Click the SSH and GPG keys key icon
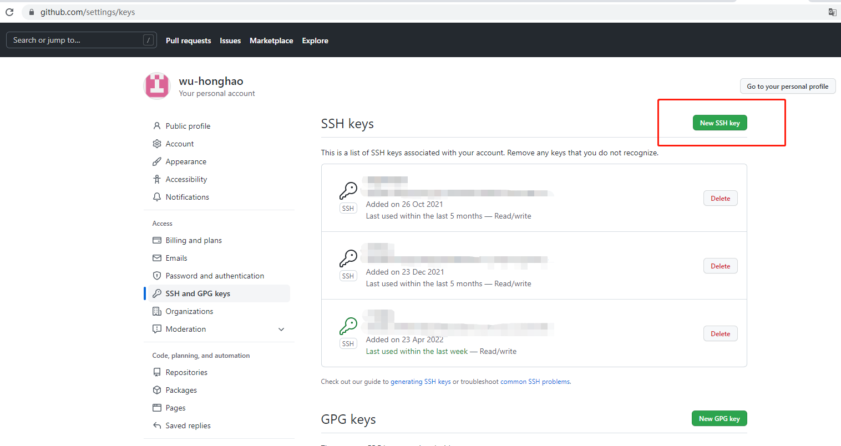 (157, 293)
